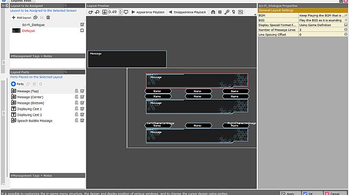
Task: Click the lock icon for Message (Top)
Action: coord(76,91)
